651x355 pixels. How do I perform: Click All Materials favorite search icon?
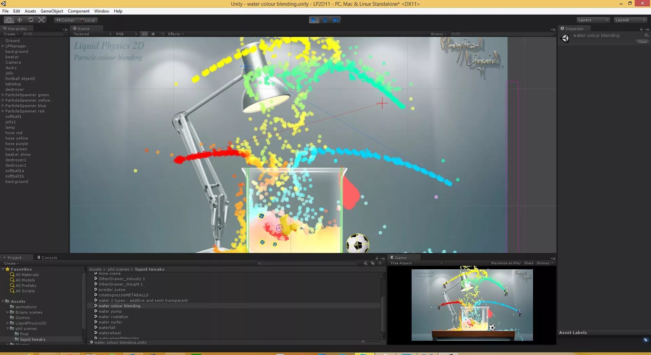(12, 275)
